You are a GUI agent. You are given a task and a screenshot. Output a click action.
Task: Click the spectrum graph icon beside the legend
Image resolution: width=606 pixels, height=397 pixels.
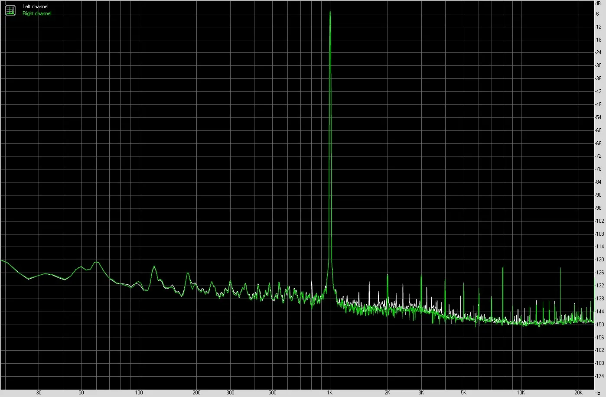(10, 10)
